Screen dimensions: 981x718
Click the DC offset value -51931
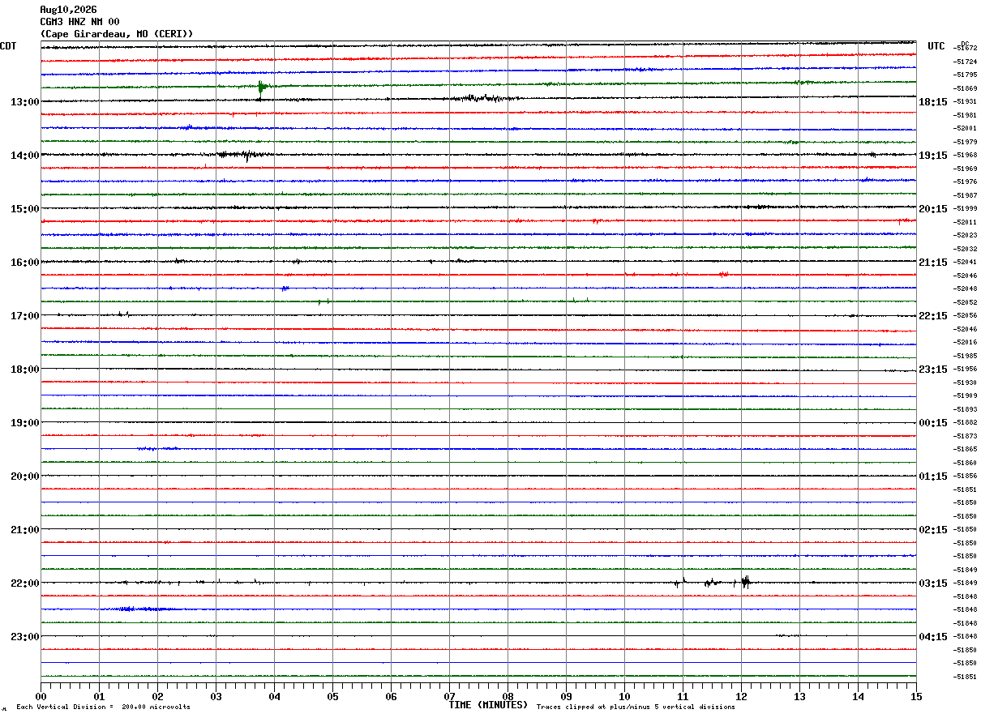tap(966, 101)
